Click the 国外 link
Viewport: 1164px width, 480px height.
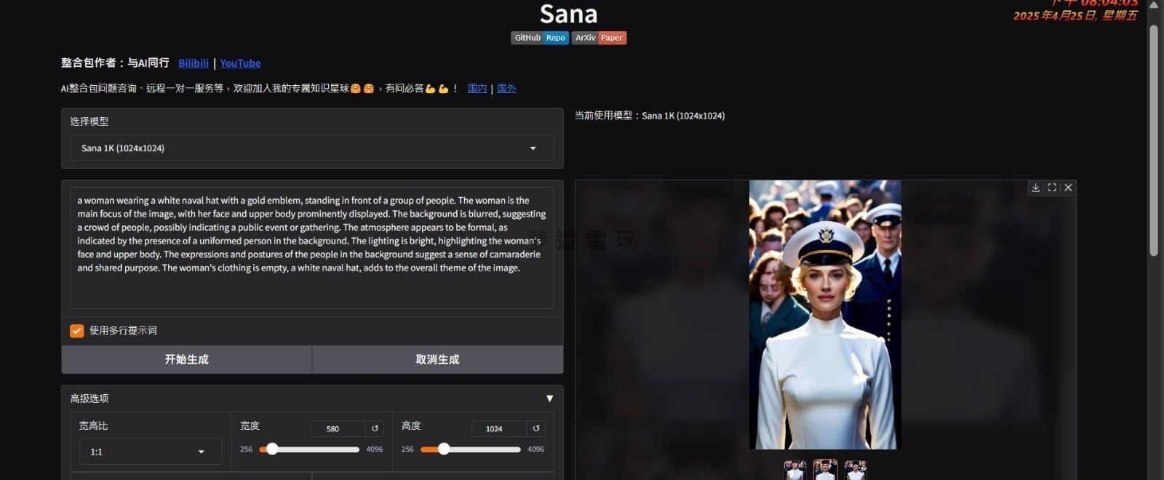[506, 89]
